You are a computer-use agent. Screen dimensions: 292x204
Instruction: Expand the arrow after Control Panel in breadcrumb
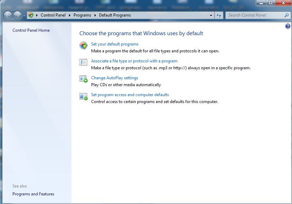point(69,15)
